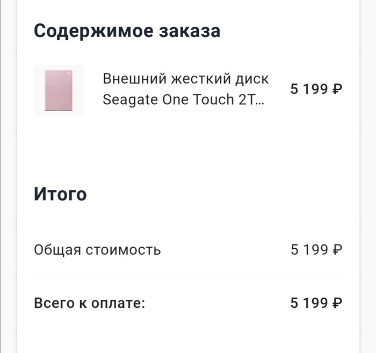
Task: Click the ruble sign in the Общая стоимость row
Action: [337, 250]
